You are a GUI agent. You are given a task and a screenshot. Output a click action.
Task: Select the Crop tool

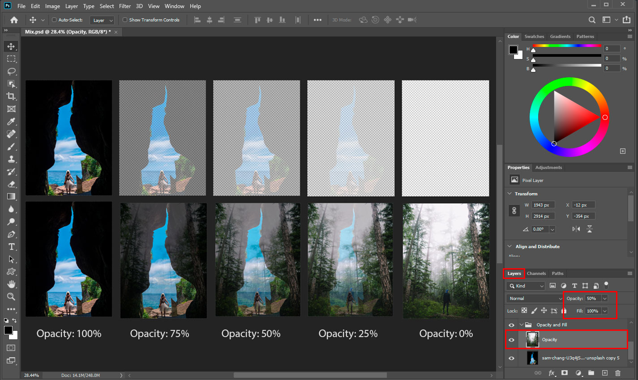point(11,96)
